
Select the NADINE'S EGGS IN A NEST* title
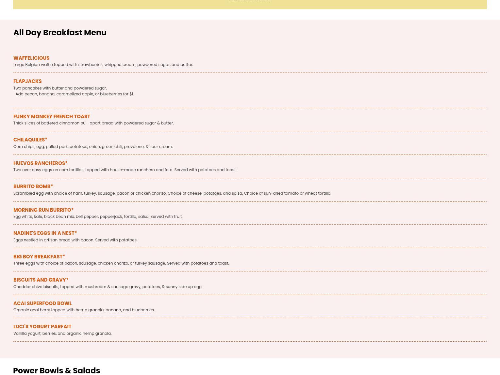click(x=45, y=233)
